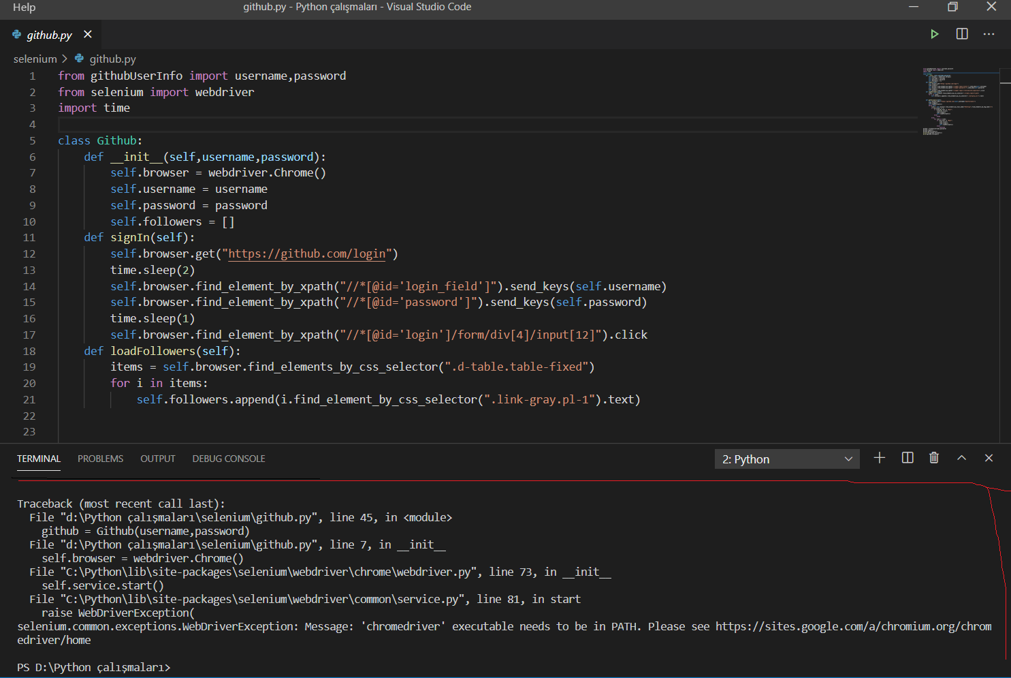Screen dimensions: 1011x678
Task: Click 'raise WebDriverException(' in terminal
Action: click(x=118, y=613)
